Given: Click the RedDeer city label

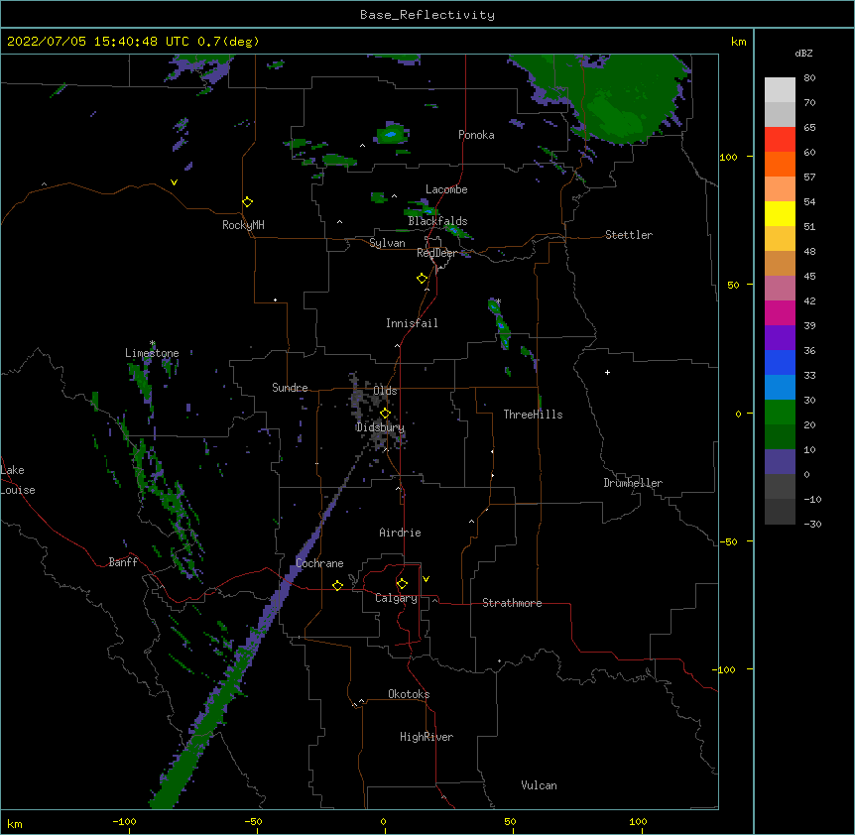Looking at the screenshot, I should point(436,253).
